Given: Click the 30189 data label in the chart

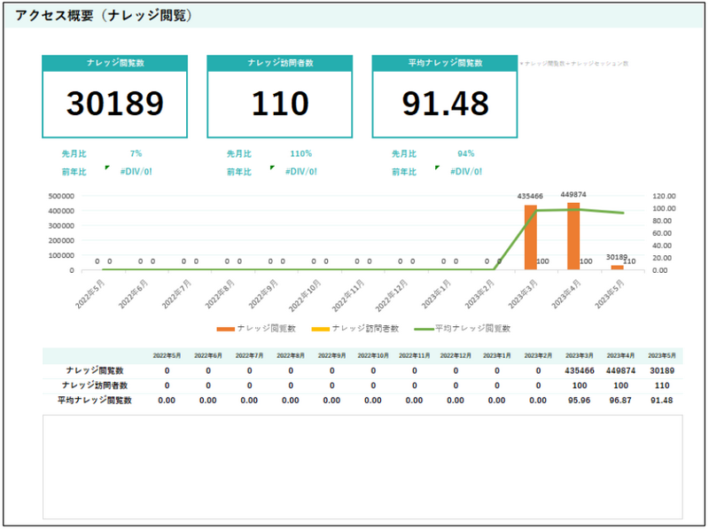Looking at the screenshot, I should [617, 257].
